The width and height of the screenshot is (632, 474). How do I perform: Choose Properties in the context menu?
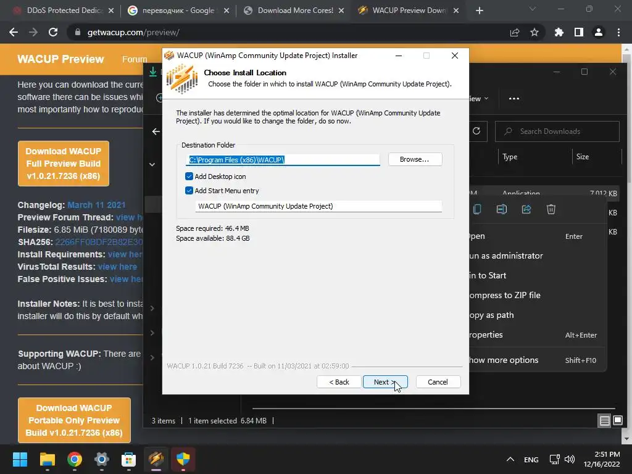coord(536,335)
